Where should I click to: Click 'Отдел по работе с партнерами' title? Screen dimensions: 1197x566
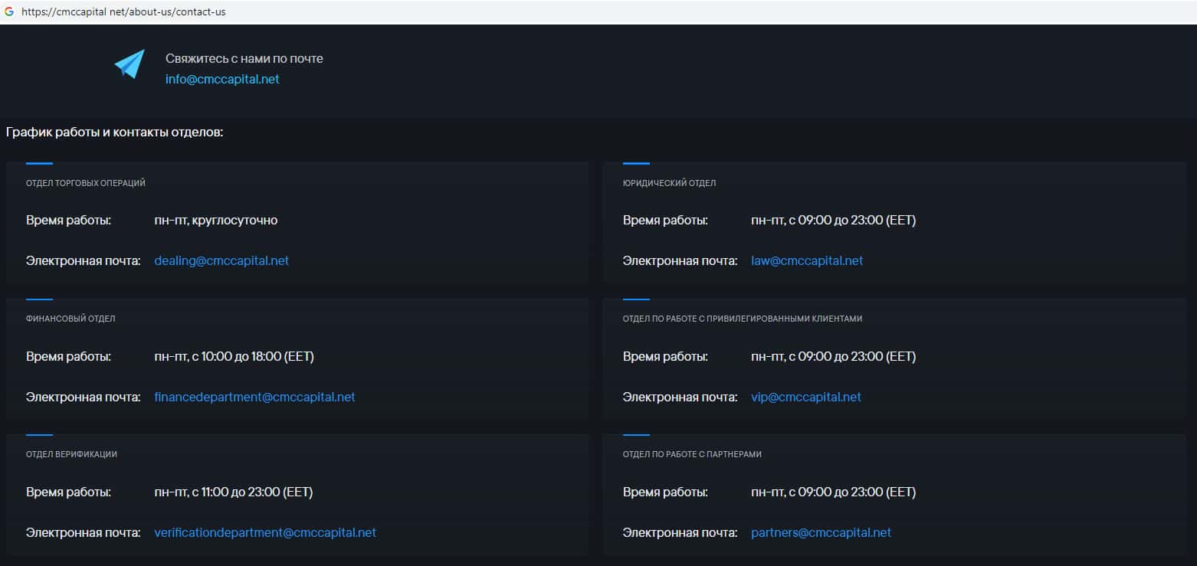(x=692, y=454)
